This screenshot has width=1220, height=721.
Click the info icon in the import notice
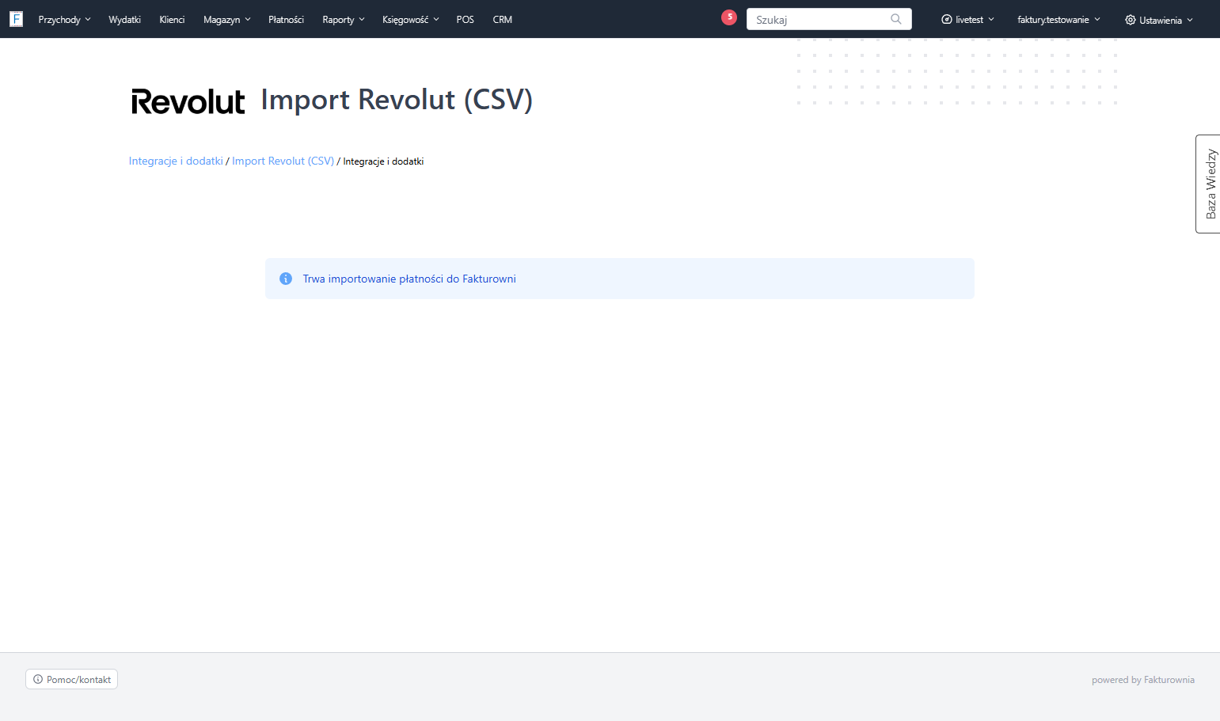click(x=286, y=279)
